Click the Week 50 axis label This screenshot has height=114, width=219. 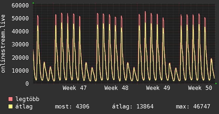(200, 88)
